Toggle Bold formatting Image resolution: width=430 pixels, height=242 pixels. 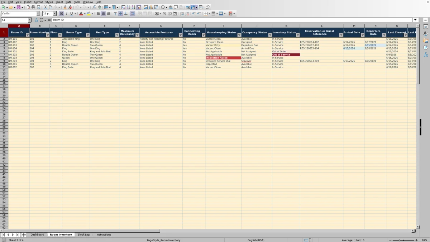(61, 14)
